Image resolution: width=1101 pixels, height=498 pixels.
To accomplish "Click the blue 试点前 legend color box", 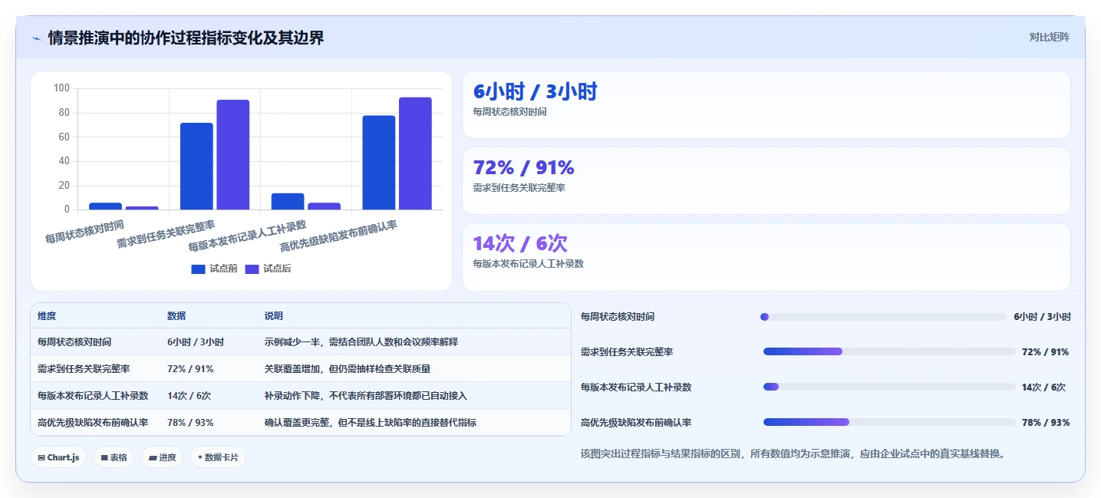I will 198,269.
